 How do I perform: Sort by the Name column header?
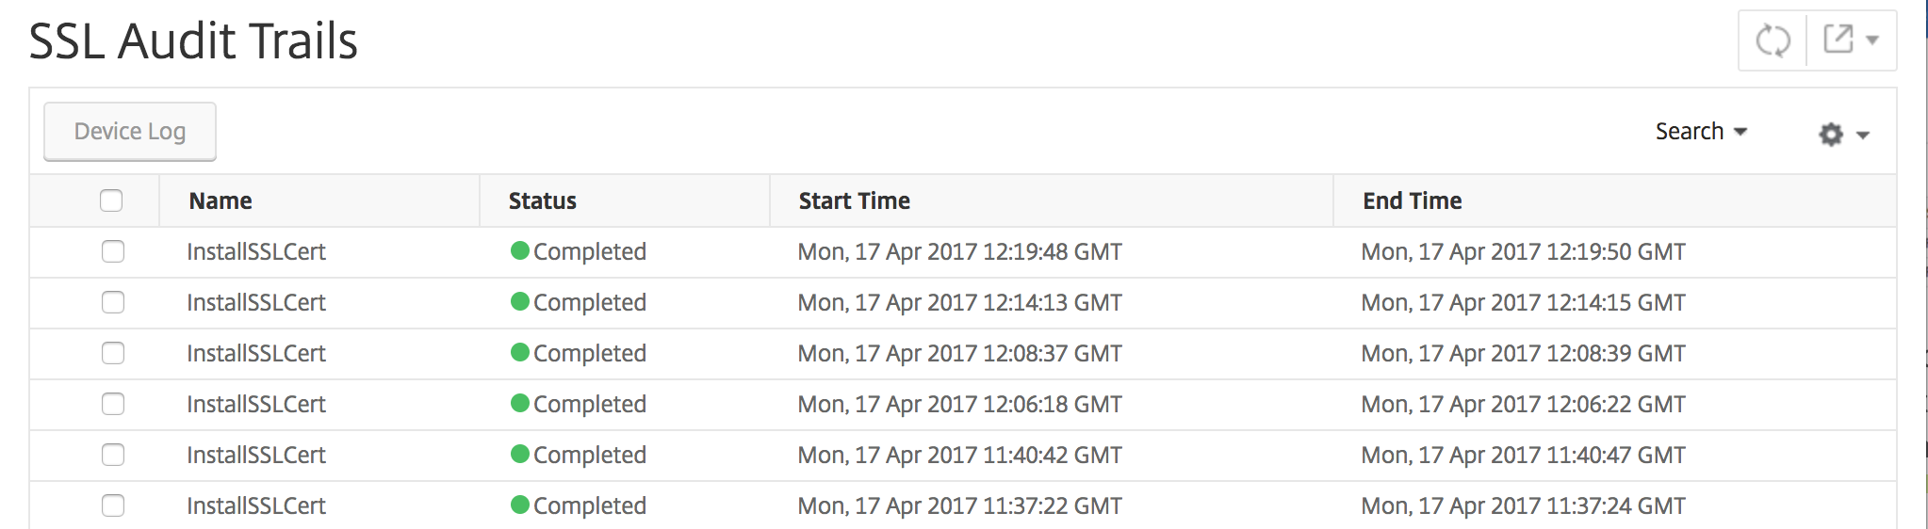pos(221,200)
